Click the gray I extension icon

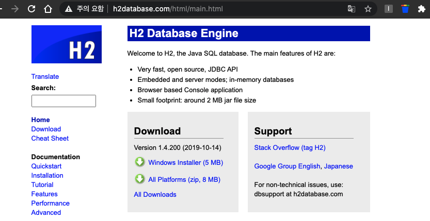(388, 9)
